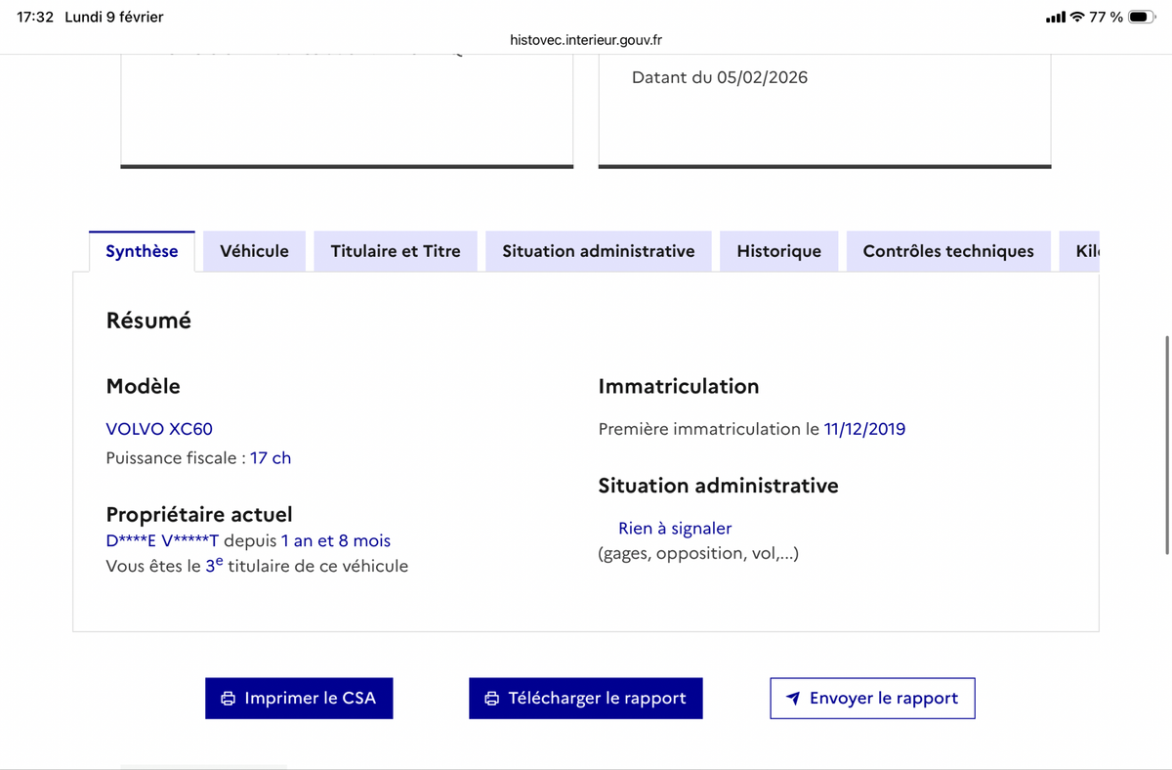This screenshot has width=1172, height=770.
Task: Click the Envoyer le rapport button
Action: point(872,699)
